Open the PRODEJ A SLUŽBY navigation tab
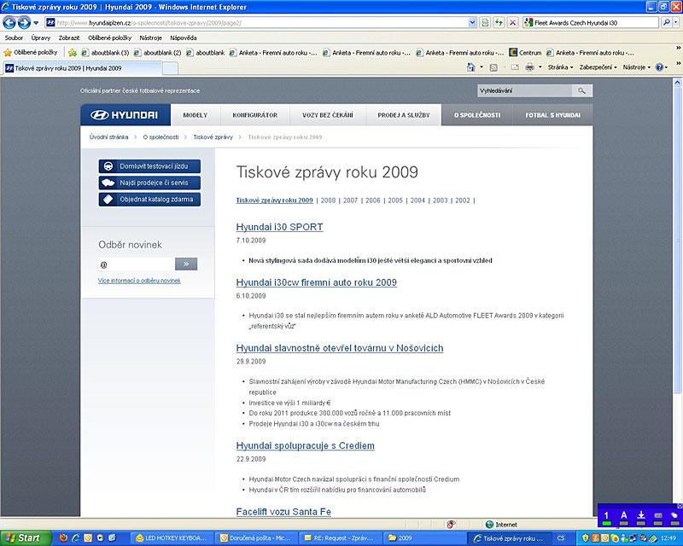683x546 pixels. click(403, 115)
